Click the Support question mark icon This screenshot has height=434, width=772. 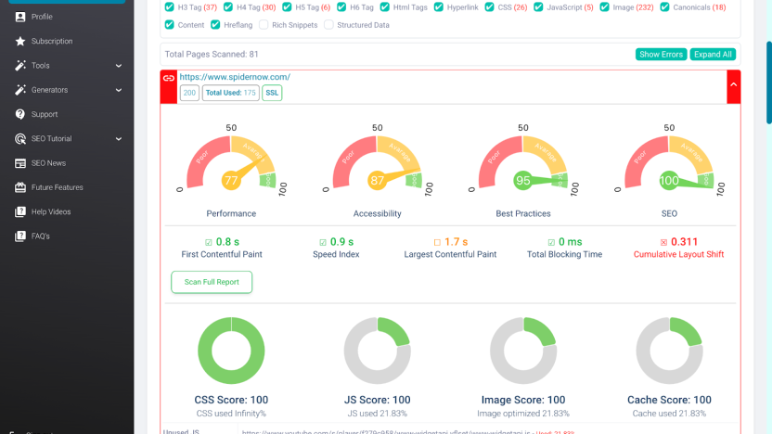[x=20, y=114]
